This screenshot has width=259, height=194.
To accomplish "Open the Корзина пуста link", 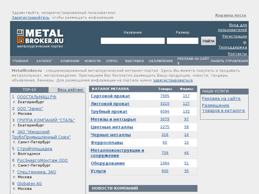I will [230, 15].
